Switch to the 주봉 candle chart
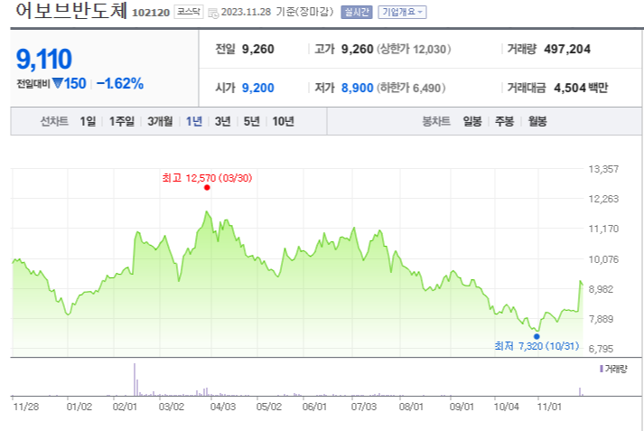Viewport: 644px width, 431px height. tap(504, 121)
